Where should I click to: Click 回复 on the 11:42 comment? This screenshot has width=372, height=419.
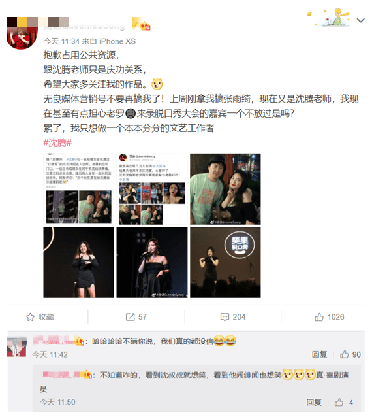pyautogui.click(x=319, y=354)
